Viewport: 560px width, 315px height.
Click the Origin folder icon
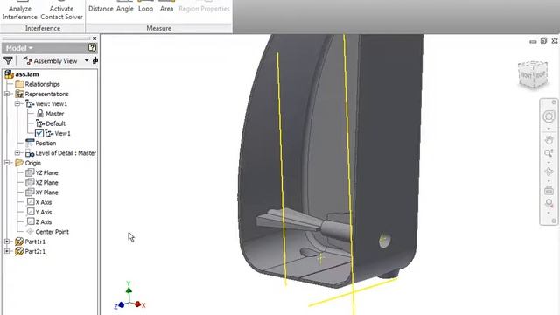pyautogui.click(x=19, y=163)
